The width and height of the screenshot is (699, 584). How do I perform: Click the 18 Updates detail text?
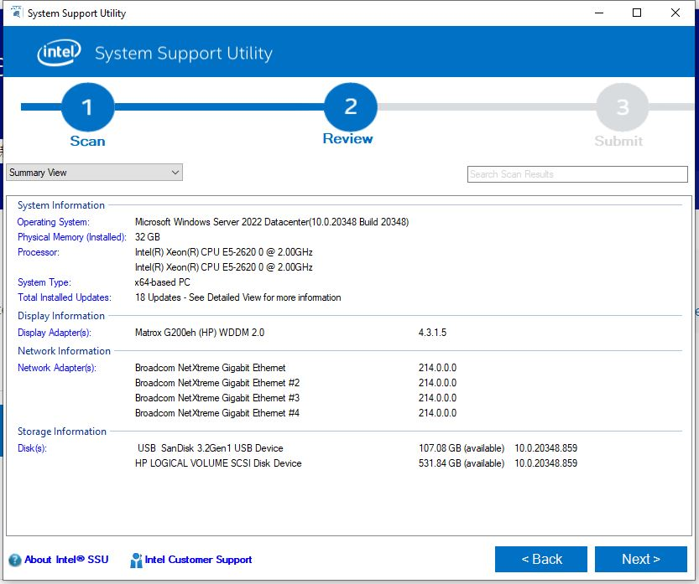pyautogui.click(x=238, y=297)
